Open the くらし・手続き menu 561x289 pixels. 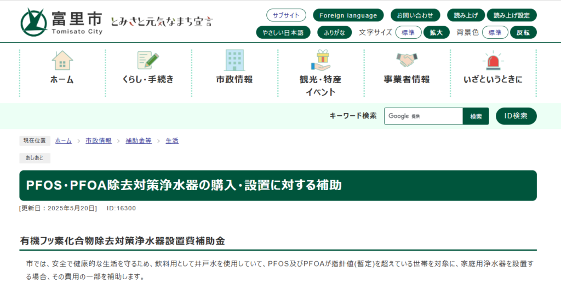[x=148, y=80]
